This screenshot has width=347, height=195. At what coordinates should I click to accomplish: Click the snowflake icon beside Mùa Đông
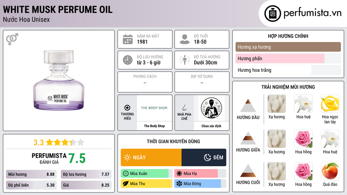179,184
